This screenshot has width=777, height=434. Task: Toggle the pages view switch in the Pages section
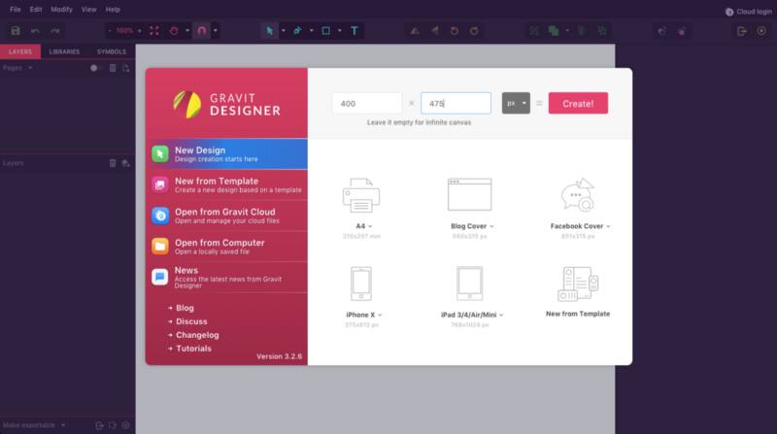[94, 68]
